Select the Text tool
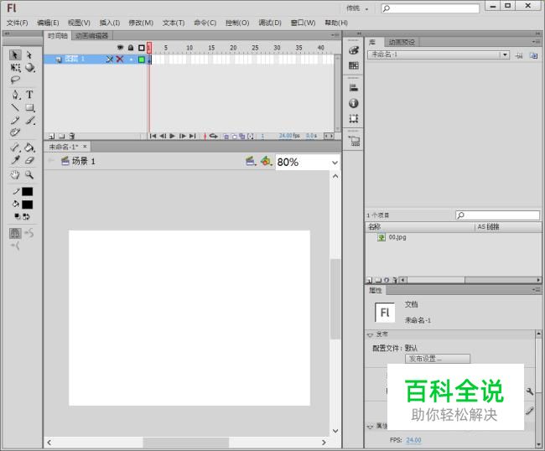 (x=29, y=95)
